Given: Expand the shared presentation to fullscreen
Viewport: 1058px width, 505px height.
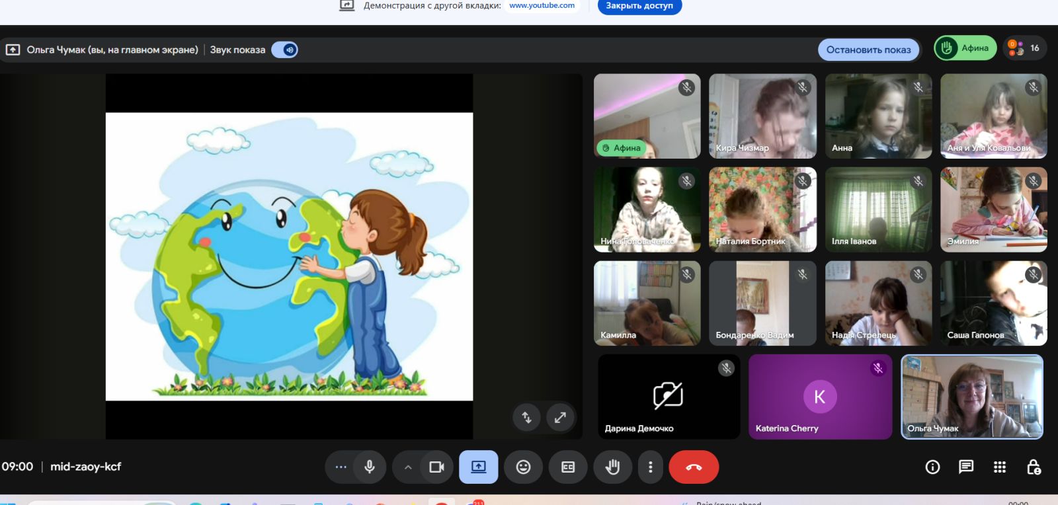Looking at the screenshot, I should [x=560, y=417].
